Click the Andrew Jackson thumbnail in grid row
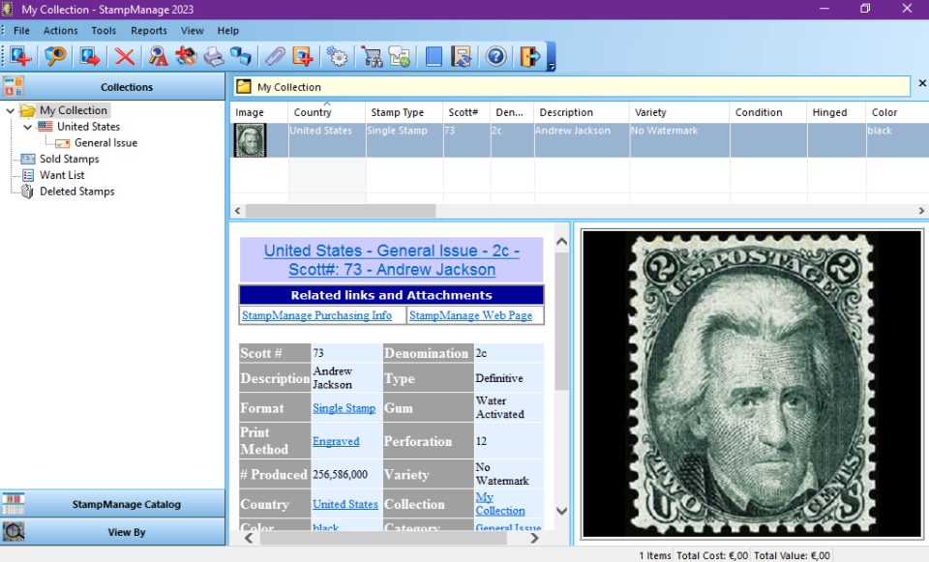Screen dimensions: 929x562 (x=250, y=140)
